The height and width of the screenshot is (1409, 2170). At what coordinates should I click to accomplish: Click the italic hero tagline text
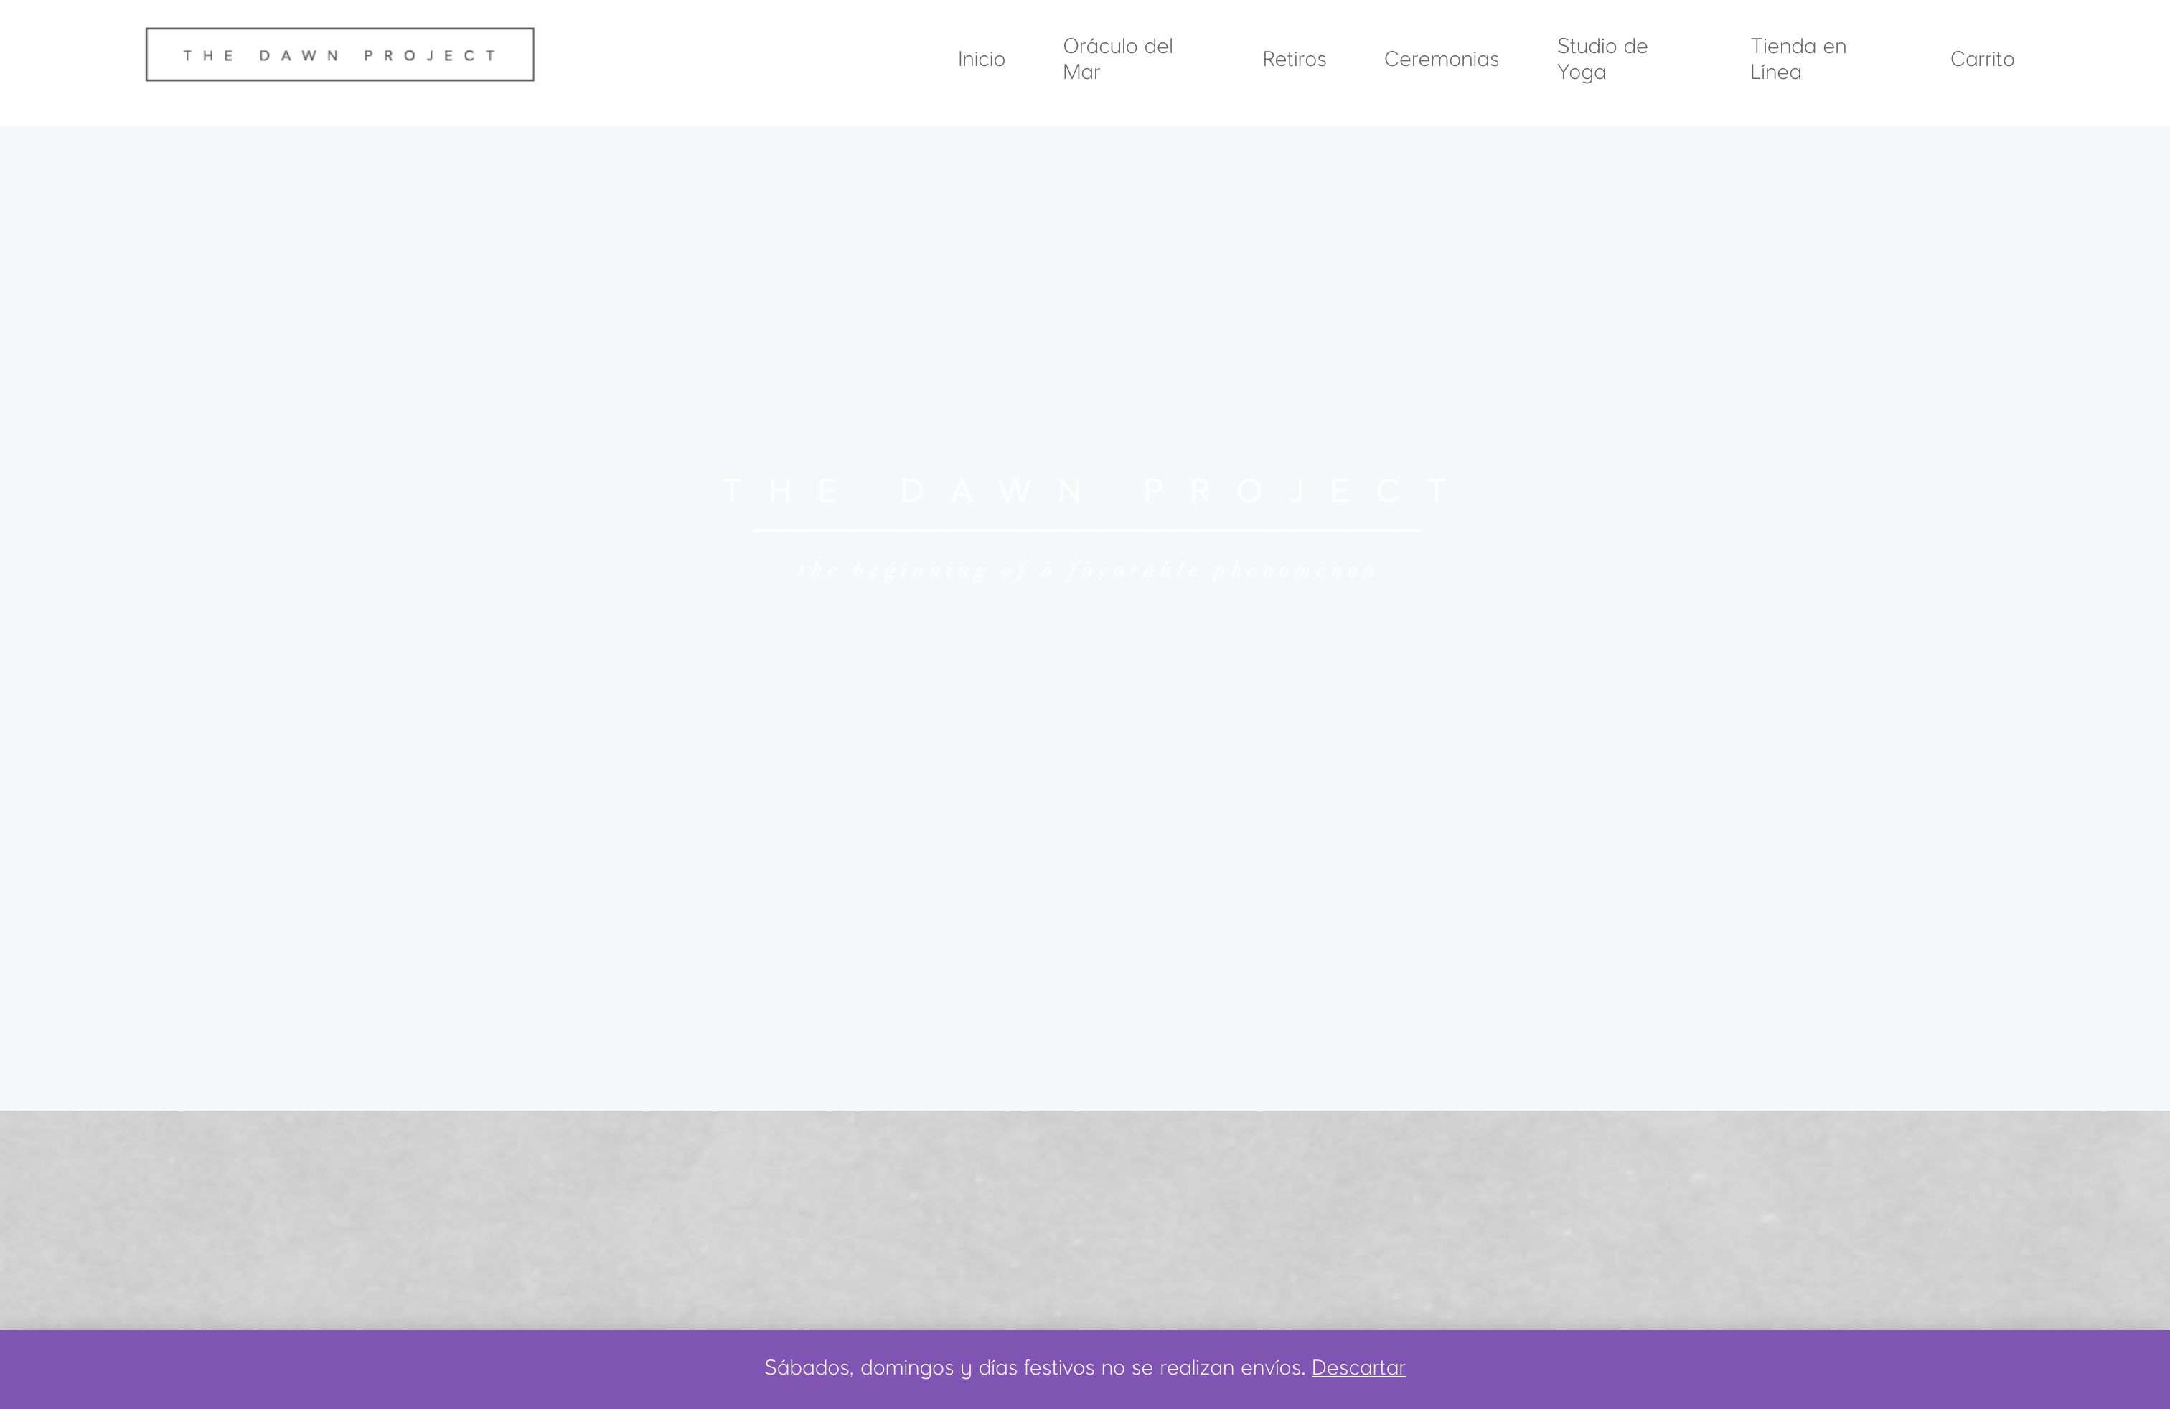(x=1086, y=570)
